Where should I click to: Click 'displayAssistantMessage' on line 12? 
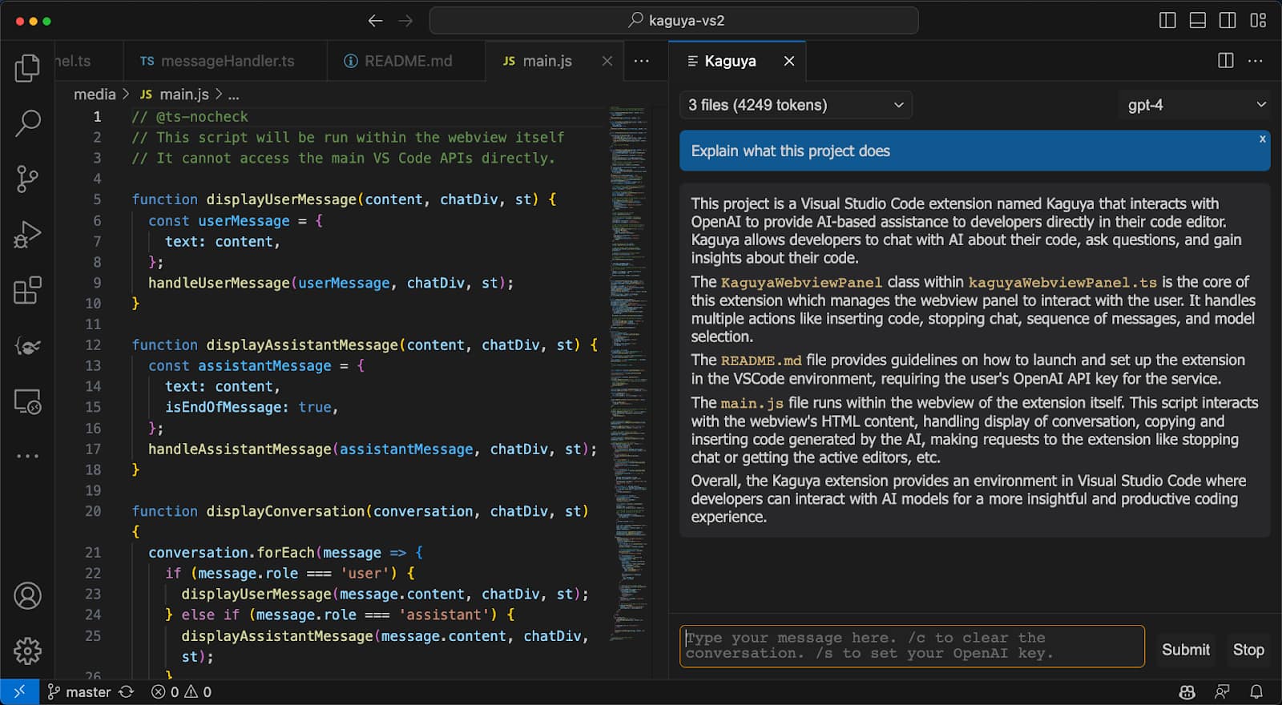coord(302,345)
